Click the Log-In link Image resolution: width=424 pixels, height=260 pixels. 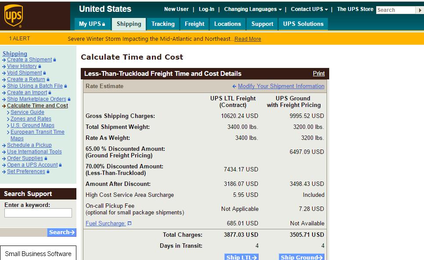click(x=206, y=9)
